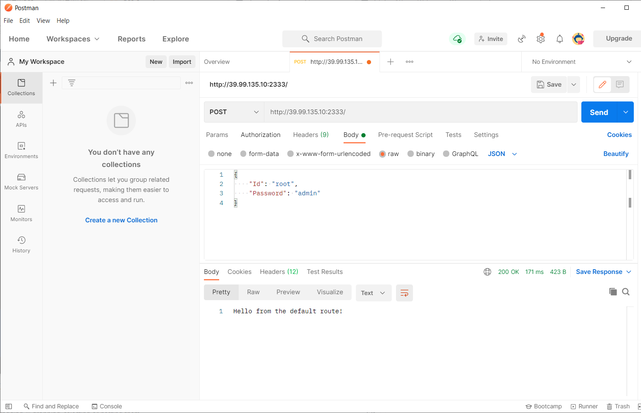This screenshot has height=413, width=641.
Task: Open the APIs sidebar section
Action: pyautogui.click(x=21, y=119)
